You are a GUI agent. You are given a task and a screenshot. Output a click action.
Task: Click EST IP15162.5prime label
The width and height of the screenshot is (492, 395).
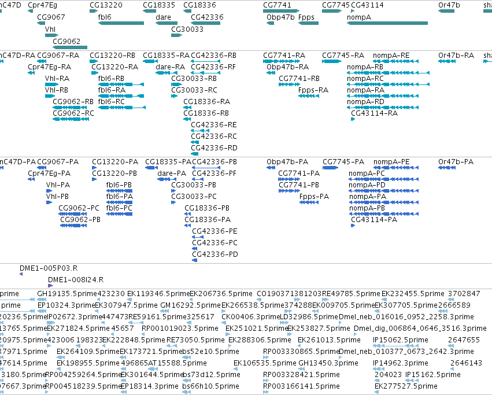click(x=432, y=375)
